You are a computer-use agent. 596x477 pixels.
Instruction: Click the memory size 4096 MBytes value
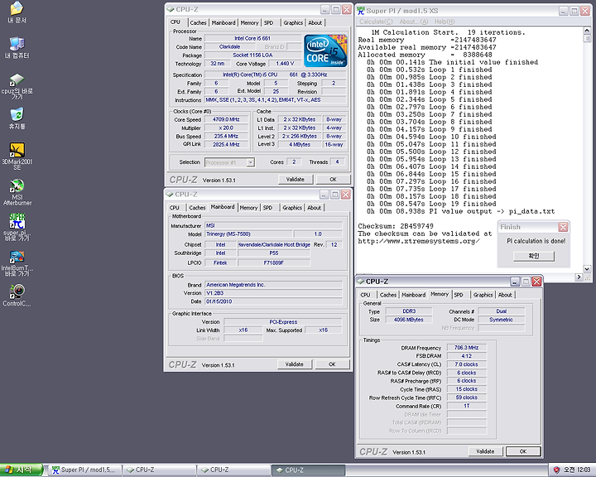[x=409, y=320]
